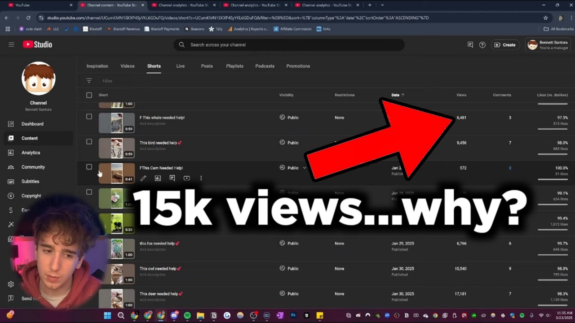This screenshot has height=323, width=575.
Task: Open the Dashboard icon in sidebar
Action: [x=11, y=124]
